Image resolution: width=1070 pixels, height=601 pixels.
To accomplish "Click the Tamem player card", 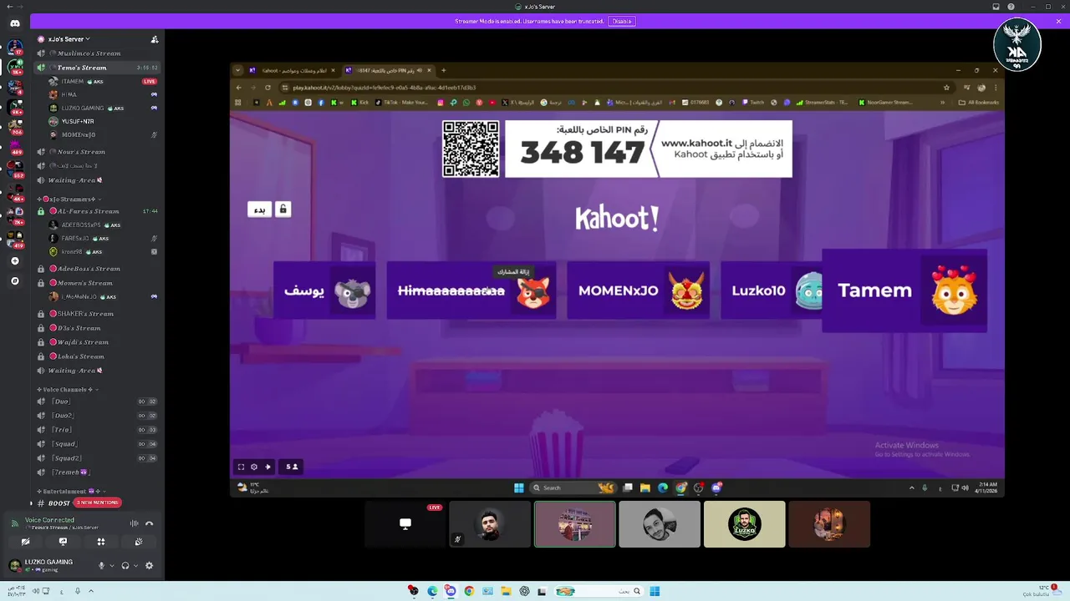I will (904, 290).
